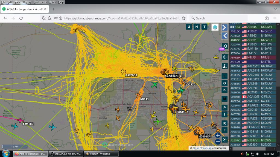Open the list all tabs dropdown
Screen dimensions: 280x157
276,9
